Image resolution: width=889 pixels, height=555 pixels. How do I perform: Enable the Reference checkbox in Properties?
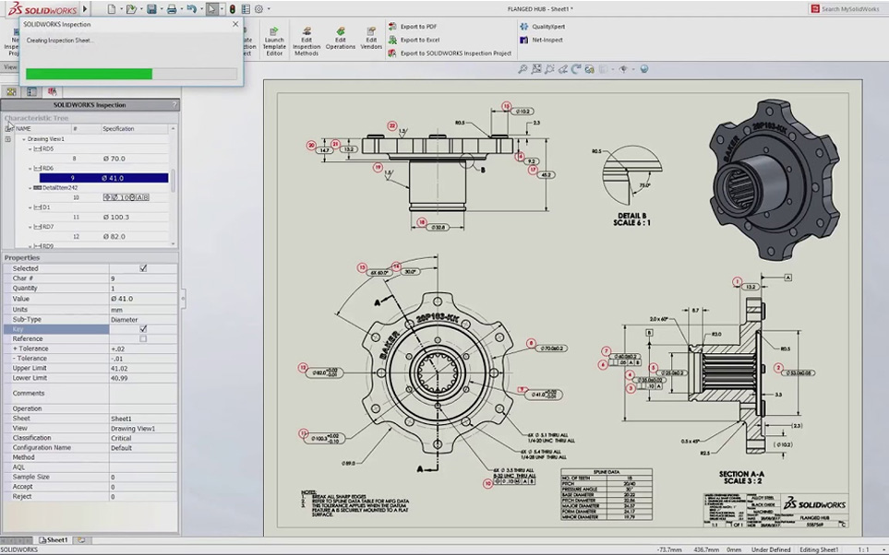point(143,338)
